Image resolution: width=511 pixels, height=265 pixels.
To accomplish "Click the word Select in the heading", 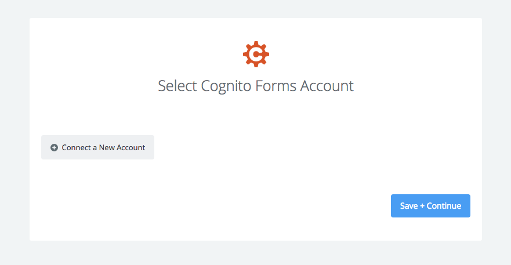I will click(177, 86).
